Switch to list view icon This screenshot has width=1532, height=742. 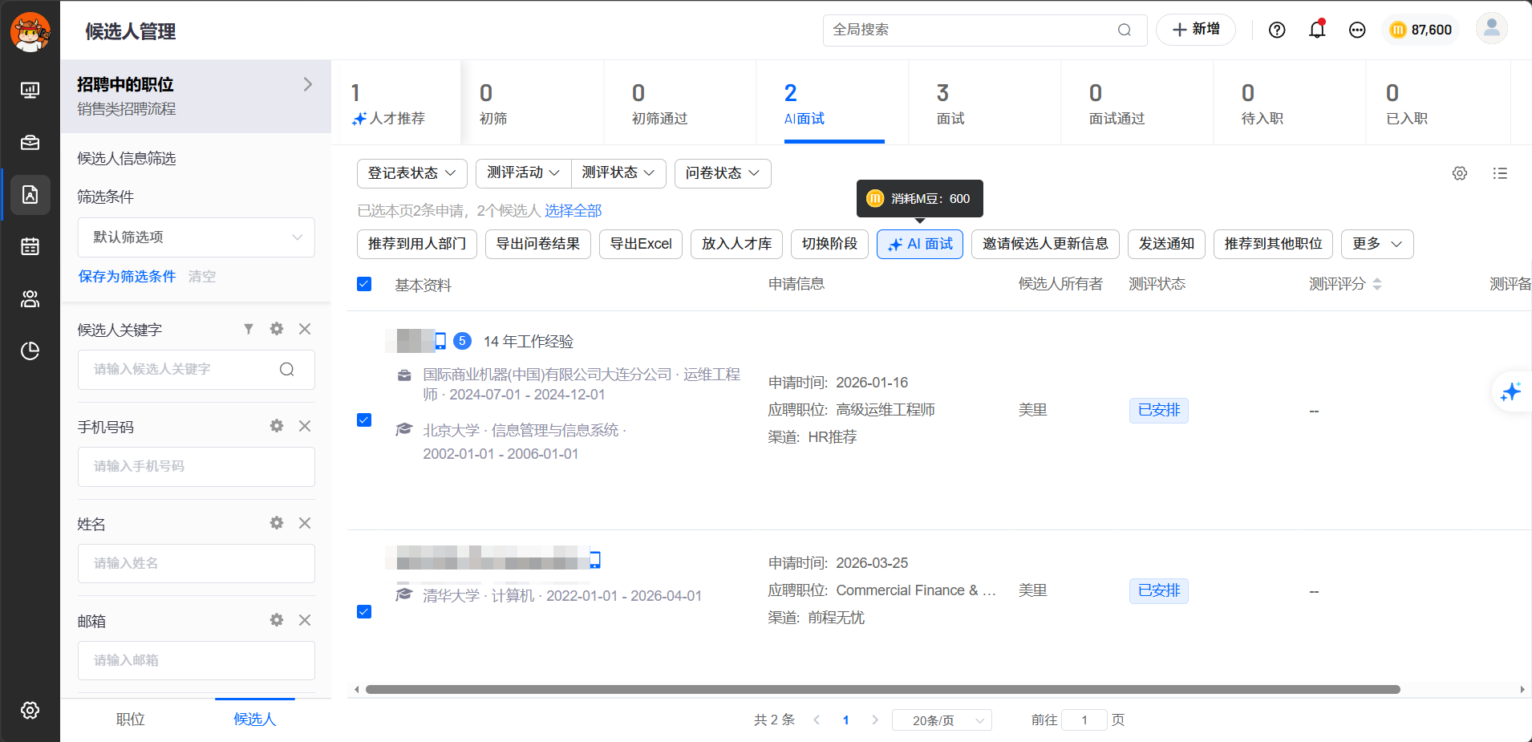[1500, 173]
